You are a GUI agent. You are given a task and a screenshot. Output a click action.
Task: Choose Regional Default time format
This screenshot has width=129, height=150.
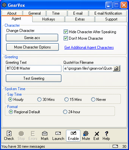pos(11,112)
